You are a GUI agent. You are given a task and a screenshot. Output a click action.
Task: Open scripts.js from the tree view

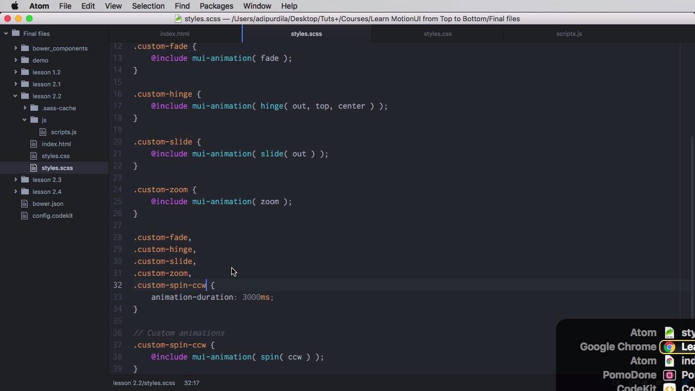(x=64, y=132)
